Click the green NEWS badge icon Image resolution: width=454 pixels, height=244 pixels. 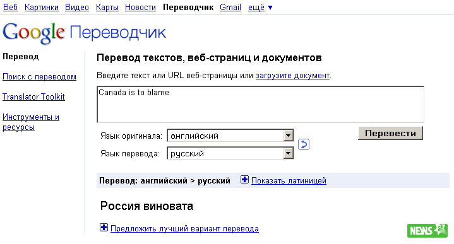427,230
